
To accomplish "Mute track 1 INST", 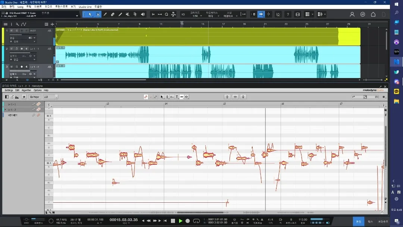I will tap(12, 31).
